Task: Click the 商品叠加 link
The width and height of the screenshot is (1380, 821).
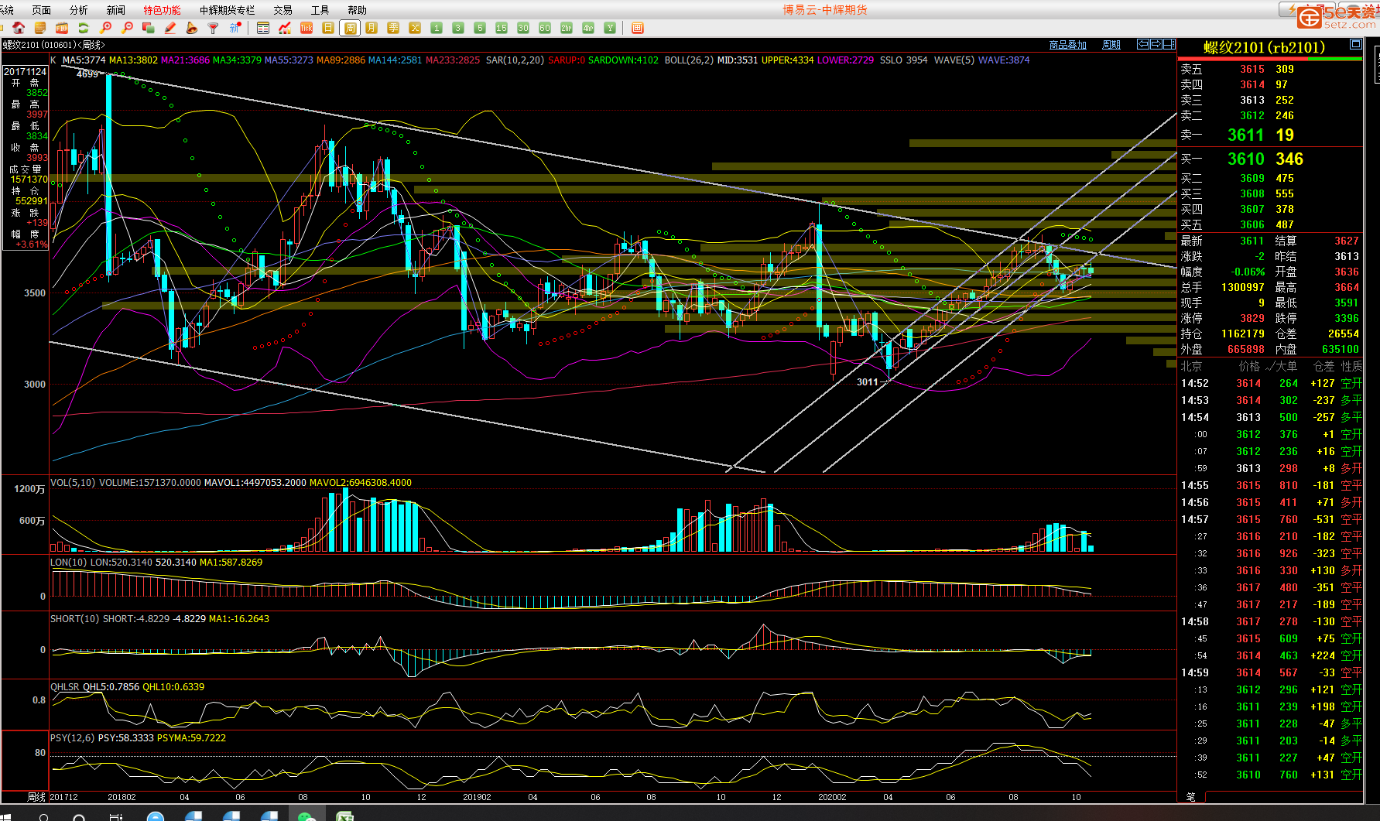Action: 1068,45
